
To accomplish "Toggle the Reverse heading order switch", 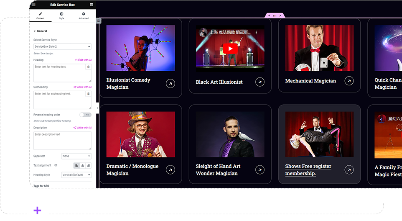I will click(85, 115).
